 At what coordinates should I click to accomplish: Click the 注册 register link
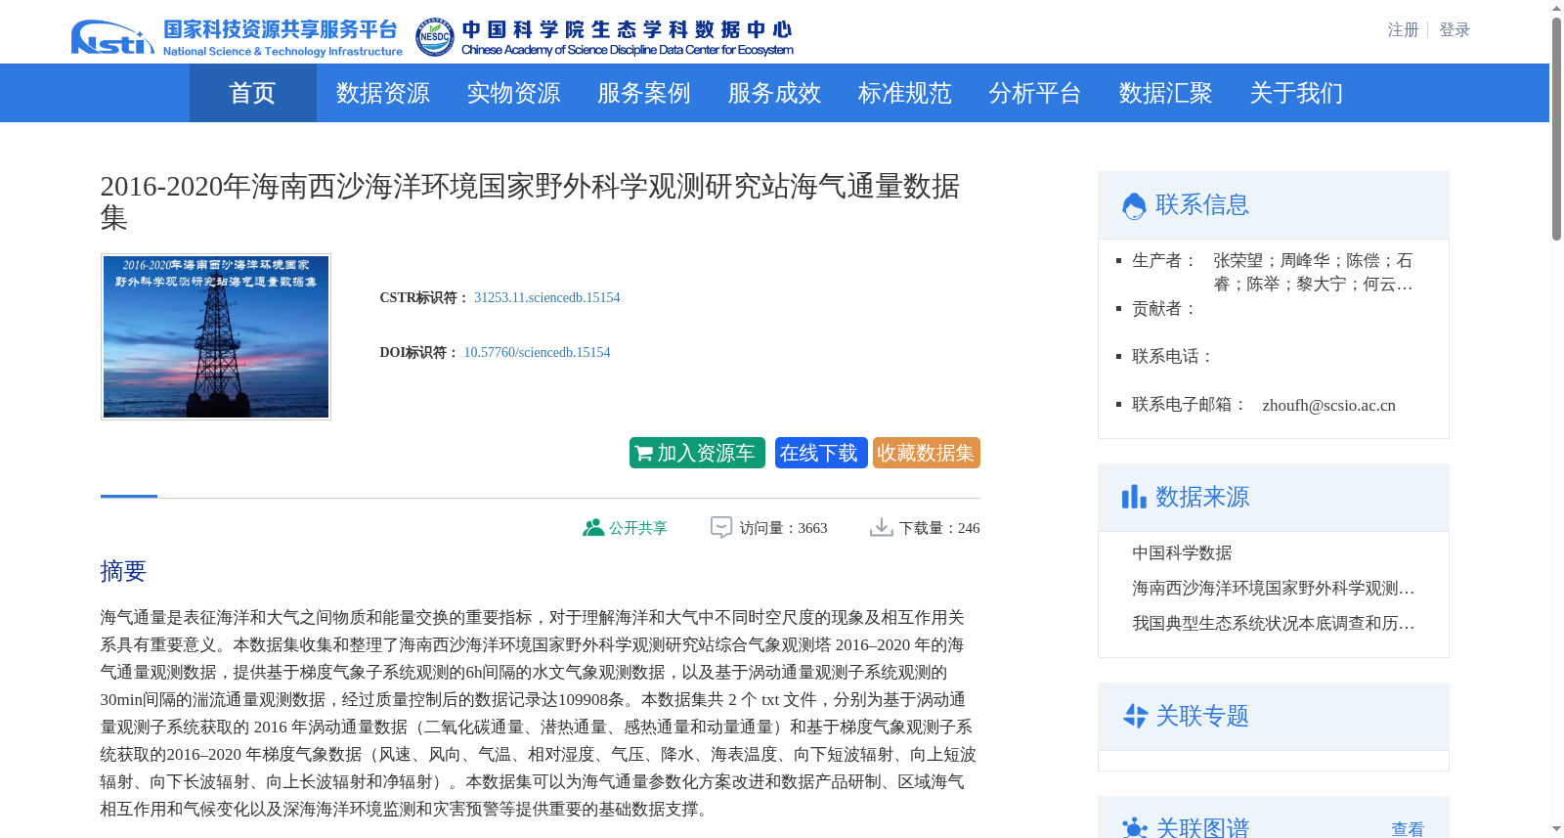[x=1403, y=30]
